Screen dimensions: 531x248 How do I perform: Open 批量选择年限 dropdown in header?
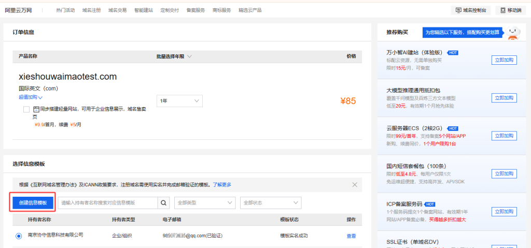[x=174, y=56]
